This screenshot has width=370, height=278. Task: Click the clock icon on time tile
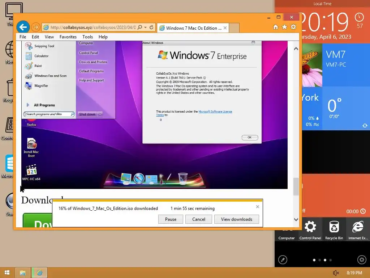tap(360, 17)
